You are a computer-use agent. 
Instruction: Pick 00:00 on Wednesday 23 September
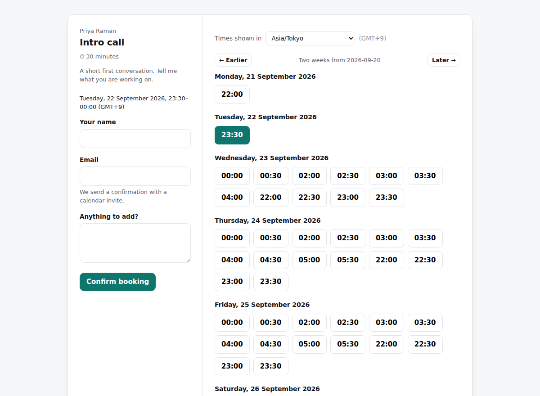click(x=232, y=176)
